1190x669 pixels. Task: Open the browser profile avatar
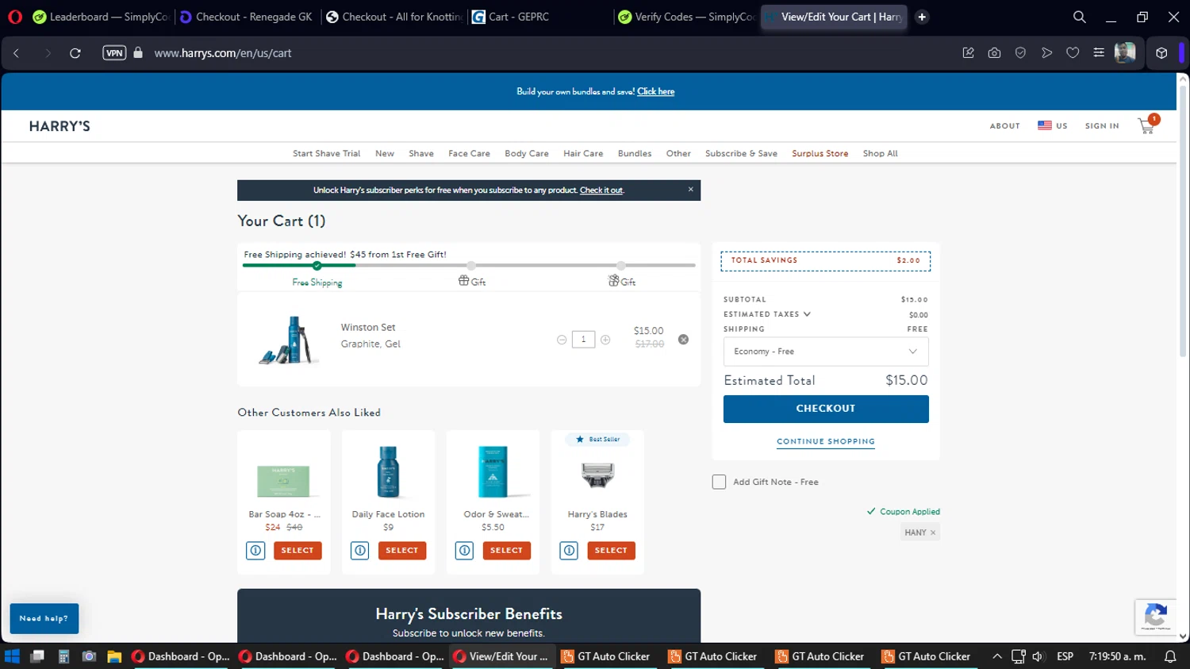click(1125, 53)
